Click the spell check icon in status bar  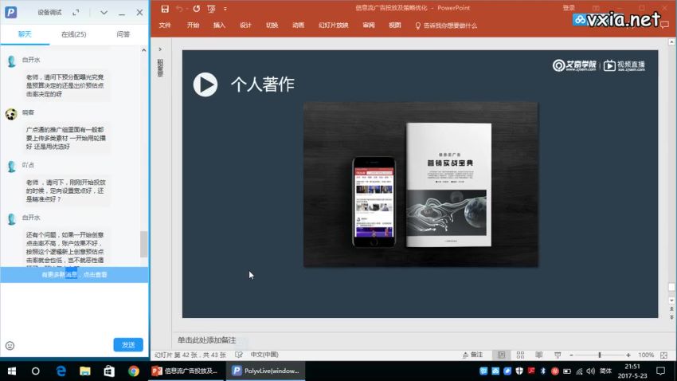[239, 355]
